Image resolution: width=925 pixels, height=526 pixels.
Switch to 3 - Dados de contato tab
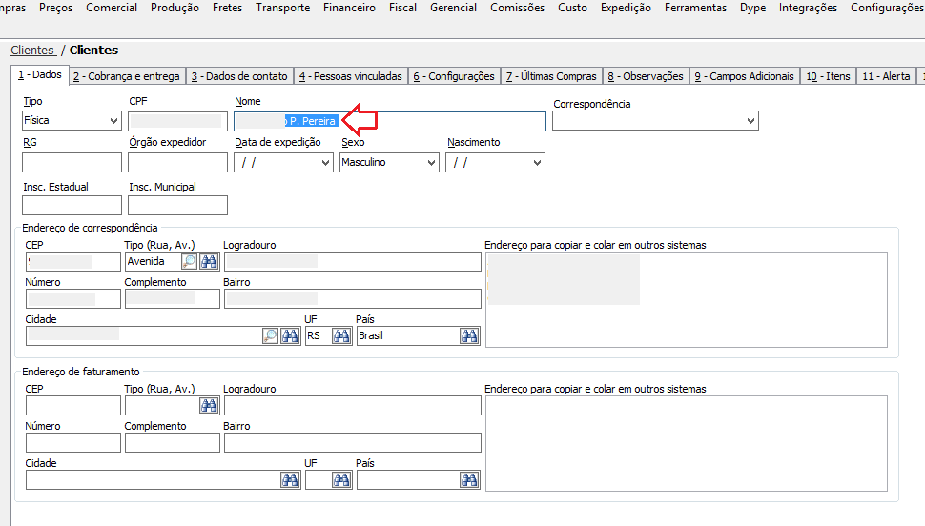pyautogui.click(x=239, y=76)
